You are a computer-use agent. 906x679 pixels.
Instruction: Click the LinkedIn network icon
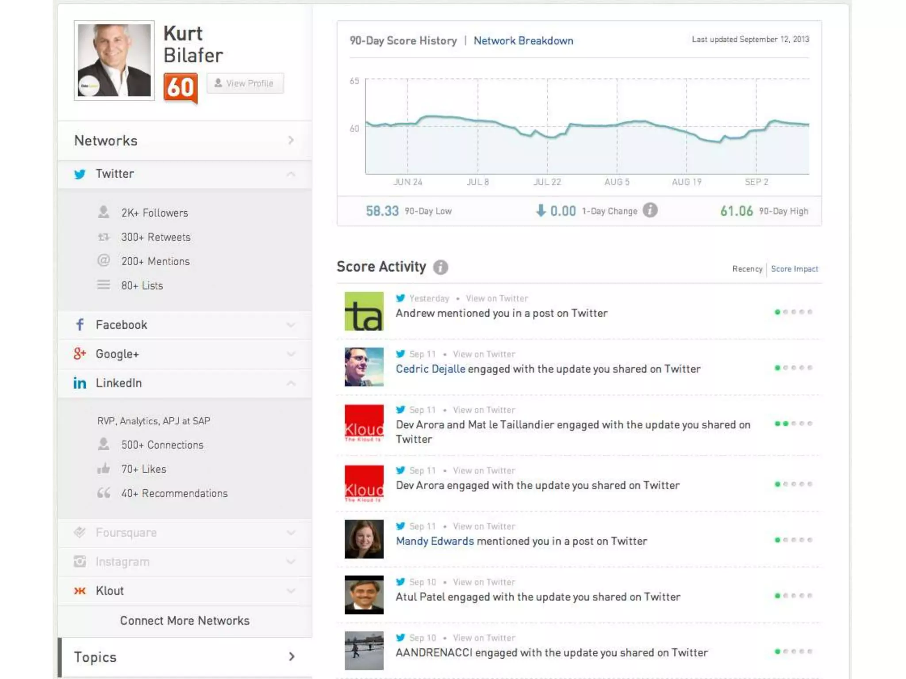pyautogui.click(x=80, y=383)
